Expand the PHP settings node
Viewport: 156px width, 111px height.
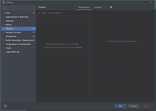(4, 13)
